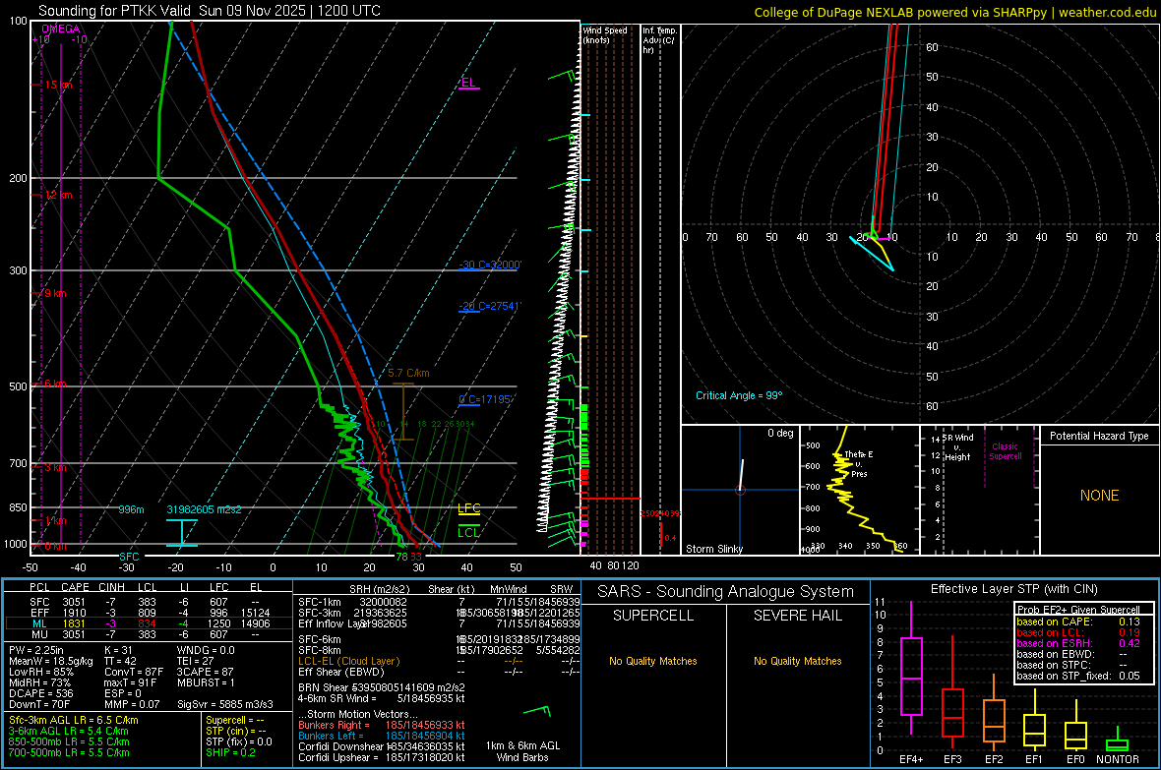Viewport: 1161px width, 770px height.
Task: Click the magenta 'Classic Supercell' label
Action: (x=1005, y=451)
